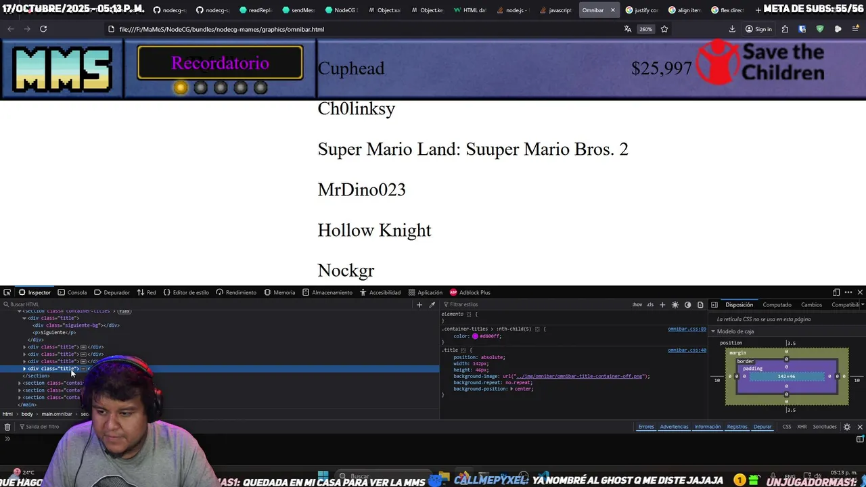This screenshot has width=866, height=487.
Task: Click the translate page icon
Action: pyautogui.click(x=628, y=29)
